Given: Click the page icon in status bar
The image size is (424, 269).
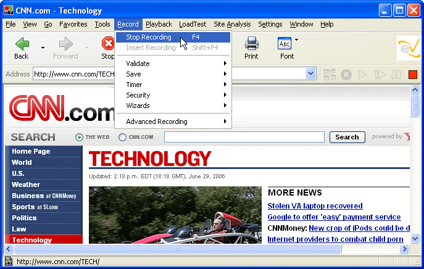Looking at the screenshot, I should click(x=9, y=262).
